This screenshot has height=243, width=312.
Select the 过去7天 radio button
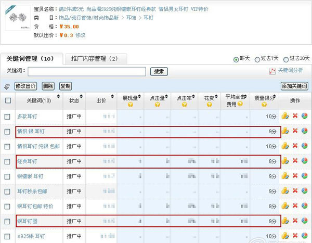click(257, 60)
